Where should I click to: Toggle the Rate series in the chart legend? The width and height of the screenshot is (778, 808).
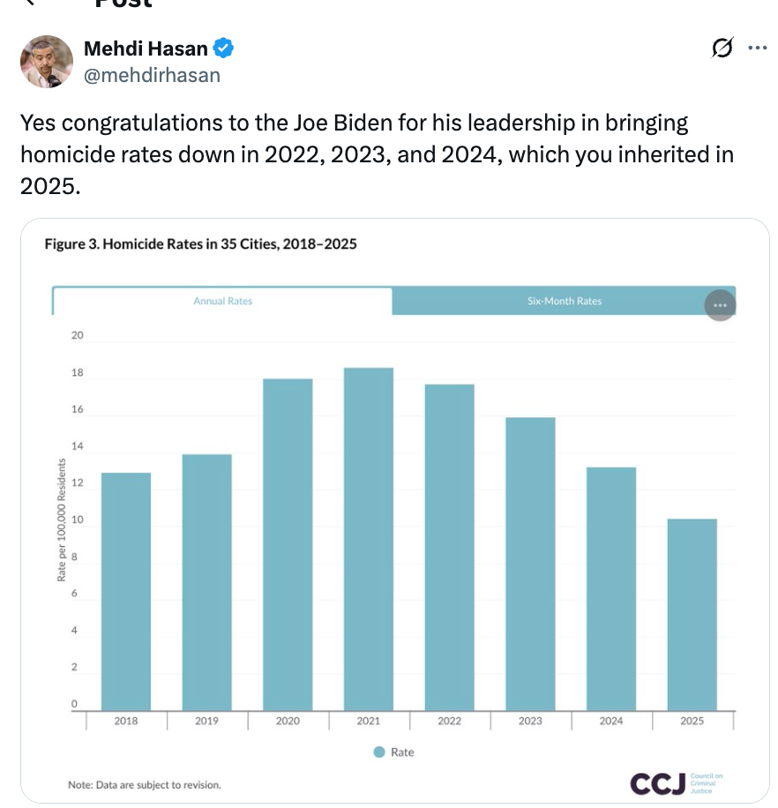tap(392, 752)
